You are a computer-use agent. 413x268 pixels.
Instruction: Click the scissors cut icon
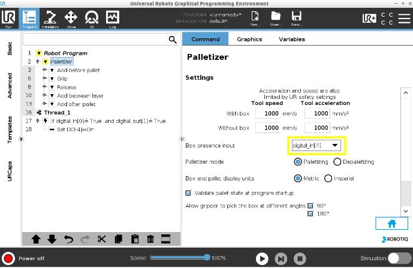tap(102, 239)
